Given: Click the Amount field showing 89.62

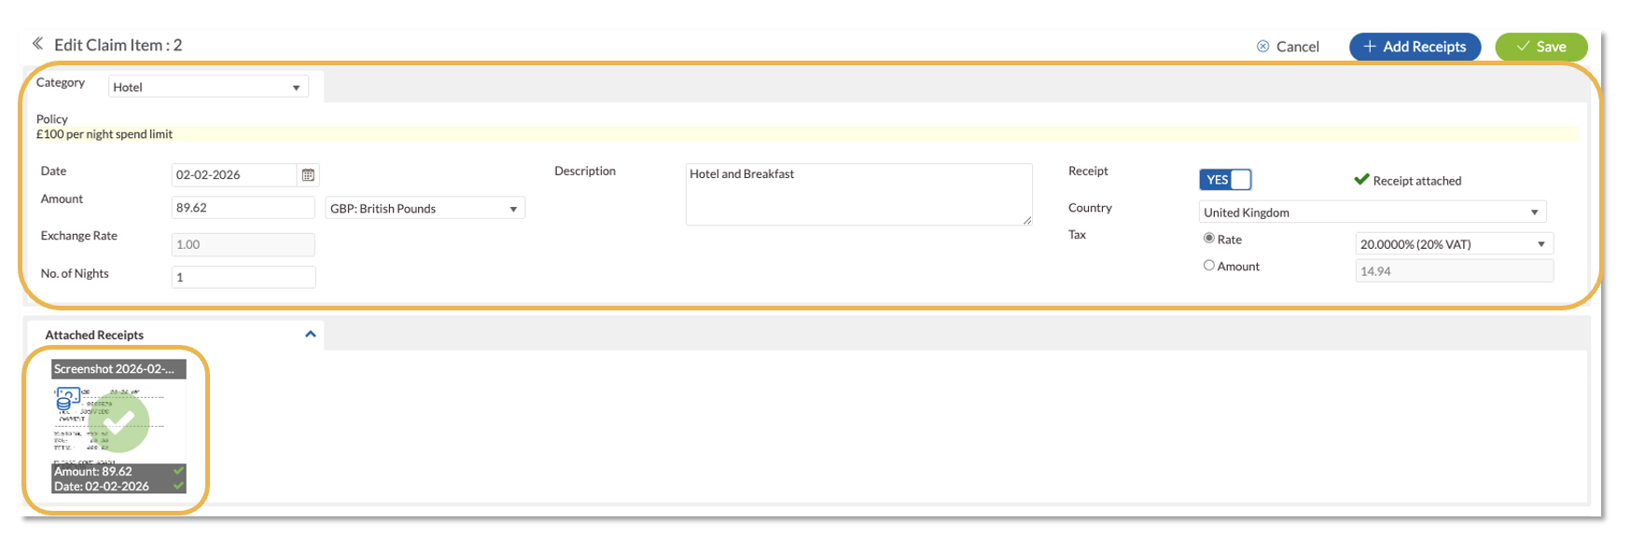Looking at the screenshot, I should point(243,208).
